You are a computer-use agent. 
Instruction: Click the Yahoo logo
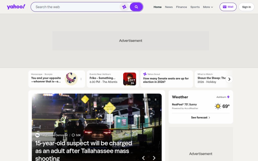[x=16, y=7]
